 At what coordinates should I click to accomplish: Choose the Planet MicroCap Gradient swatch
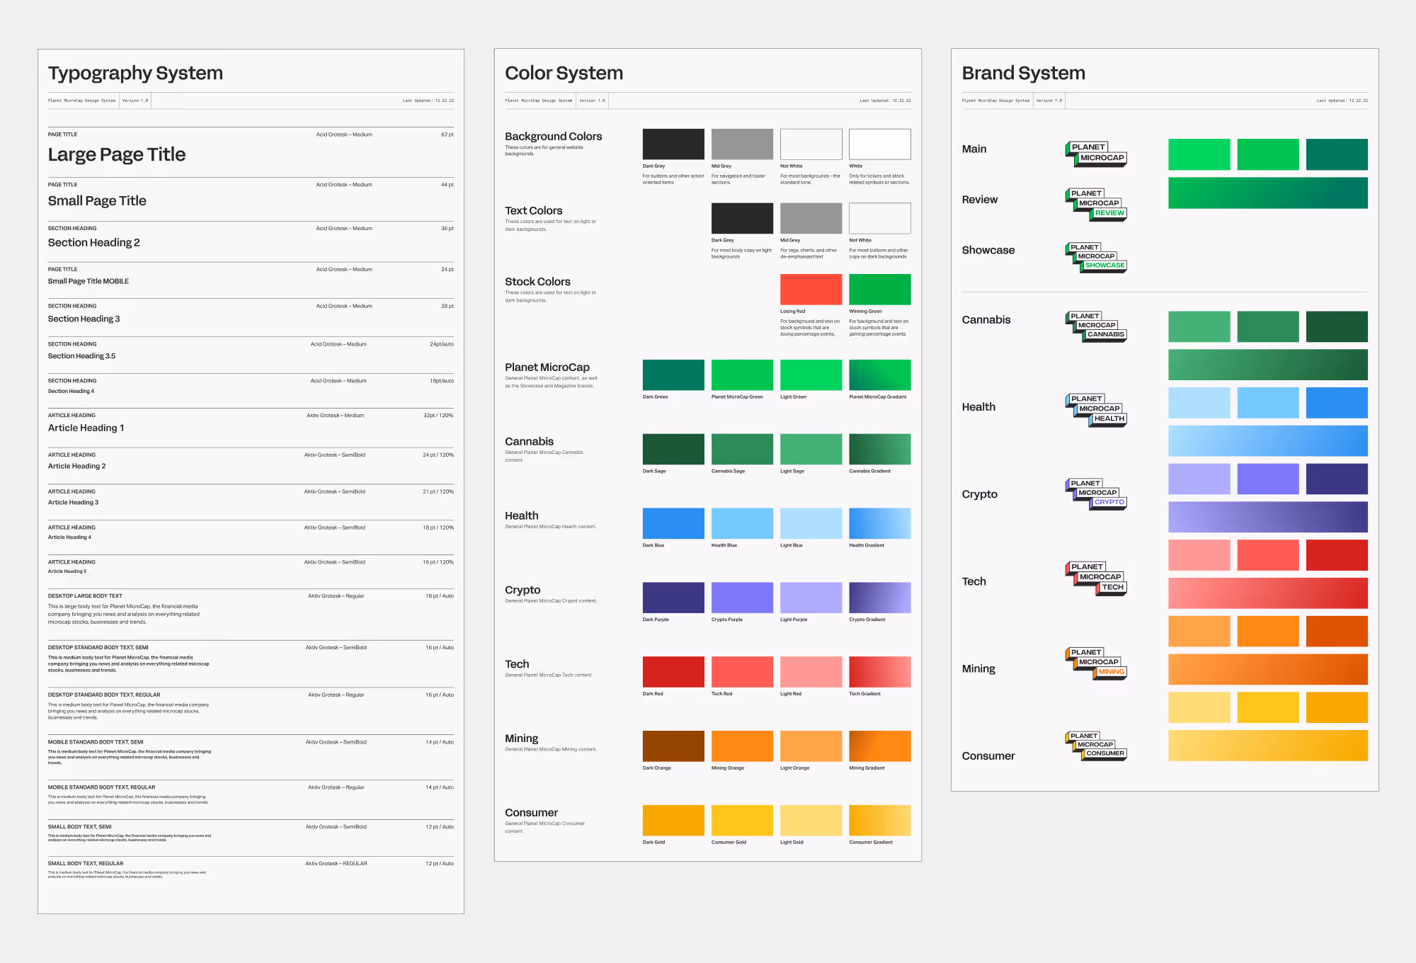click(880, 375)
